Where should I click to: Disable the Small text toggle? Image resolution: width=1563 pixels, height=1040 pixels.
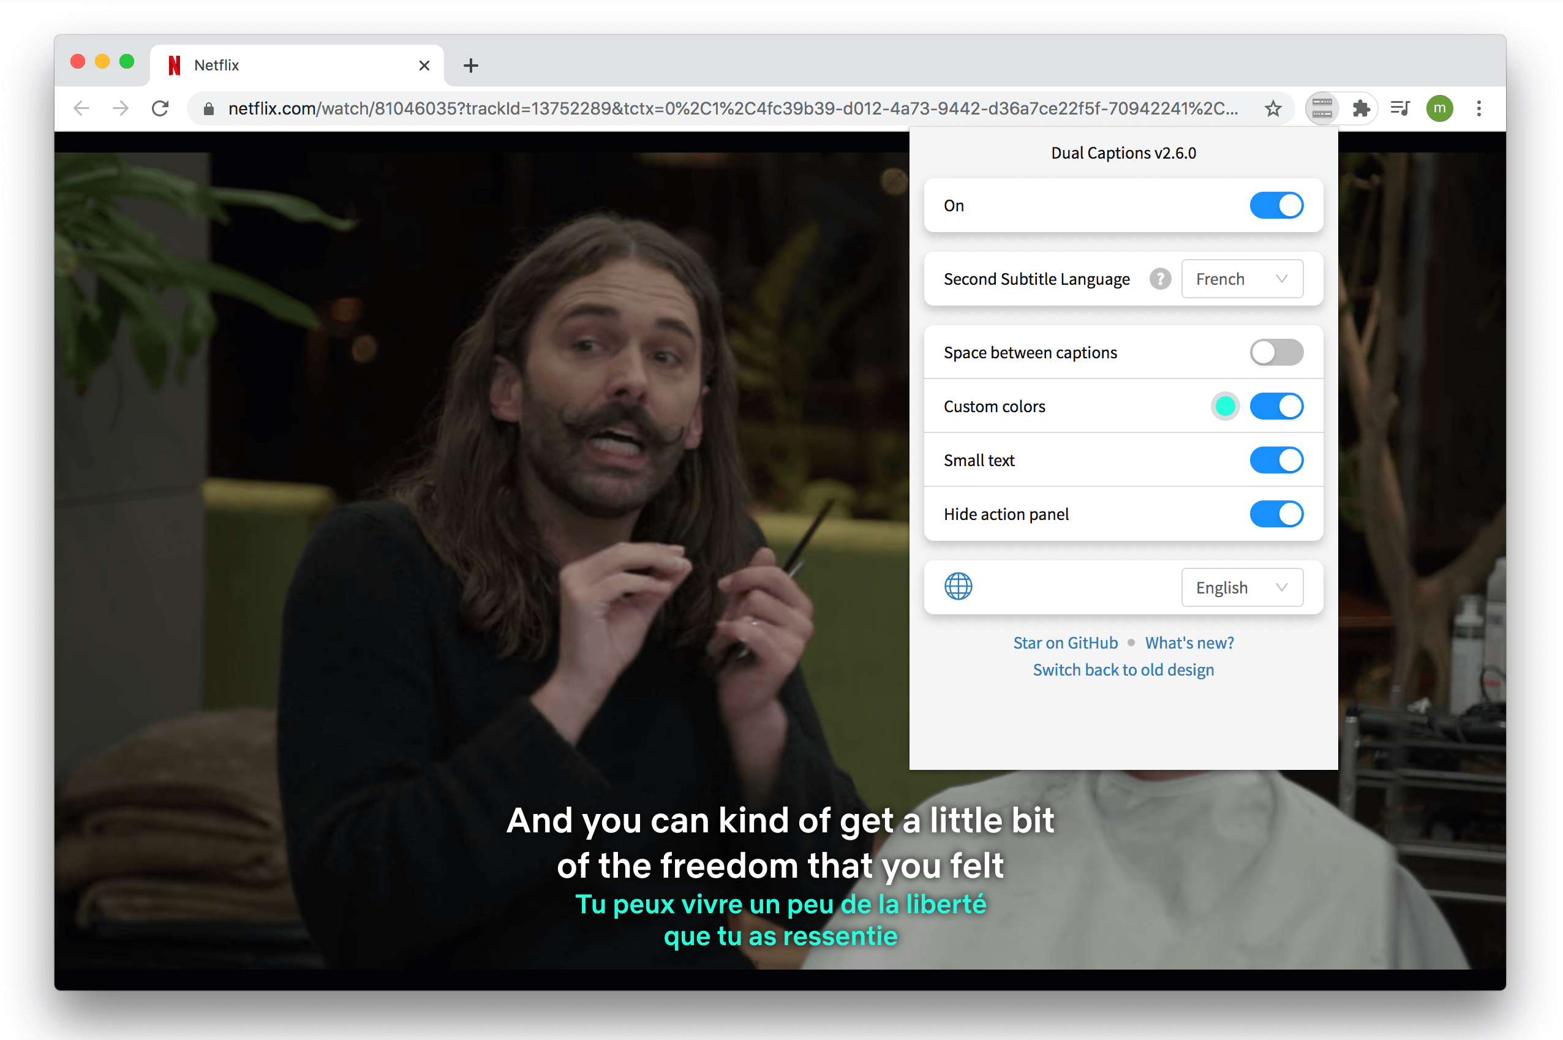coord(1276,459)
